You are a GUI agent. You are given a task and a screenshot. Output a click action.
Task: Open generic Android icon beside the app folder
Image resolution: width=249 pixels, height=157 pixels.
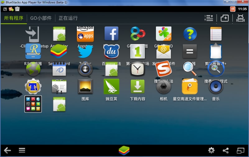[59, 104]
